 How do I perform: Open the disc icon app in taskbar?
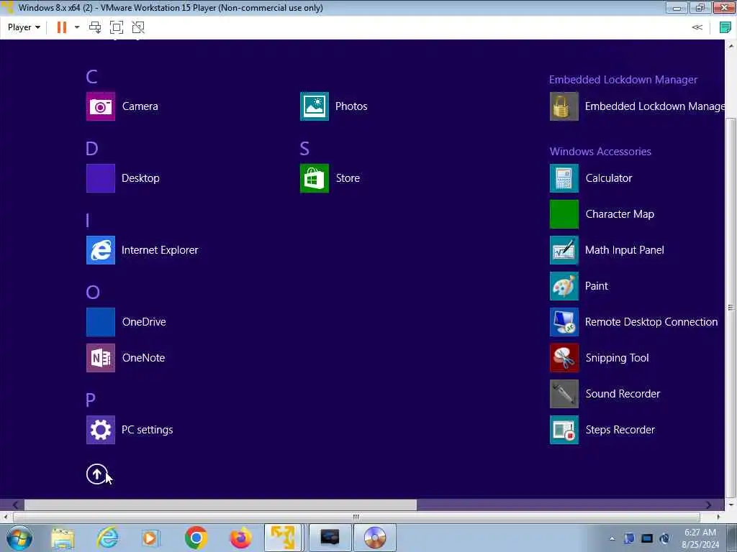pos(374,538)
